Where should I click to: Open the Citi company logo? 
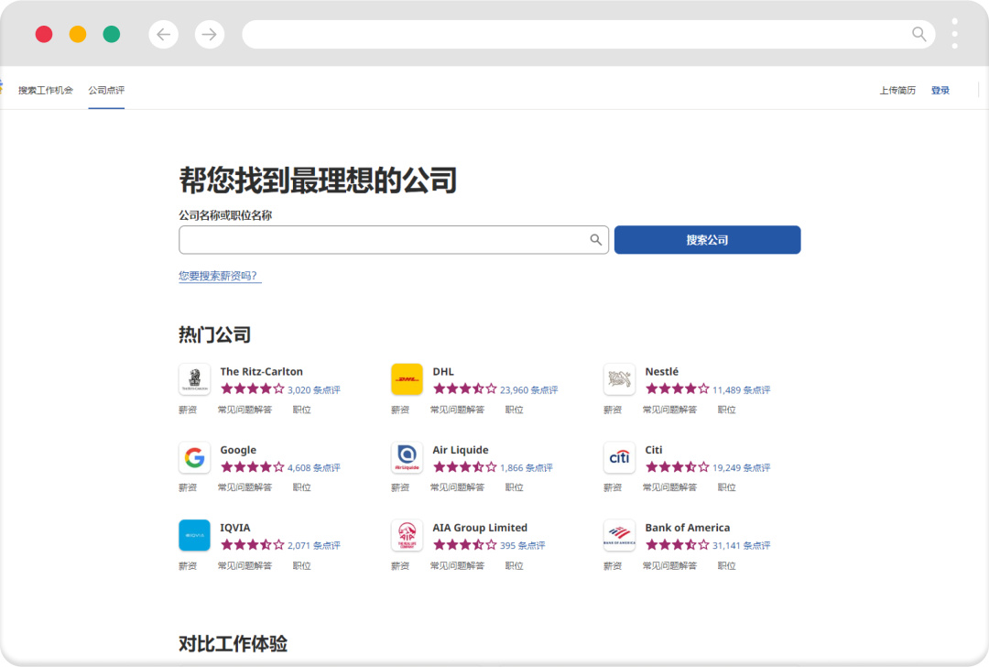619,457
